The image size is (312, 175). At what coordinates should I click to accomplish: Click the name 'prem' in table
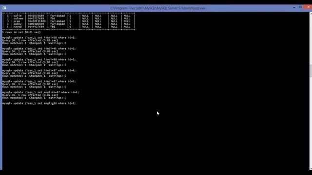point(17,21)
